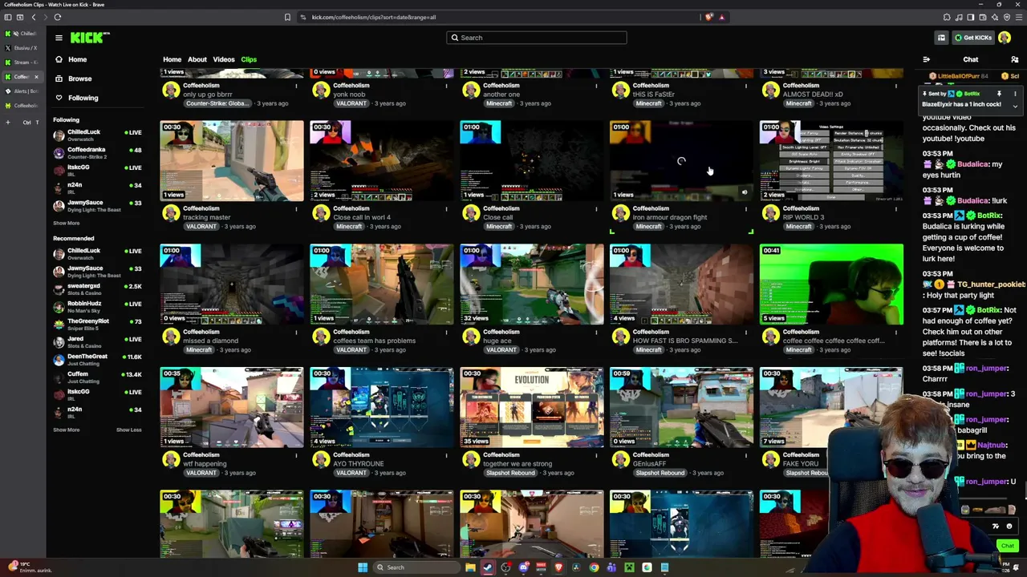Screen dimensions: 1027x577
Task: Open the Brave Shields icon
Action: click(708, 17)
